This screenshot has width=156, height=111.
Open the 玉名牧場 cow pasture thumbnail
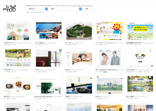tap(18, 58)
